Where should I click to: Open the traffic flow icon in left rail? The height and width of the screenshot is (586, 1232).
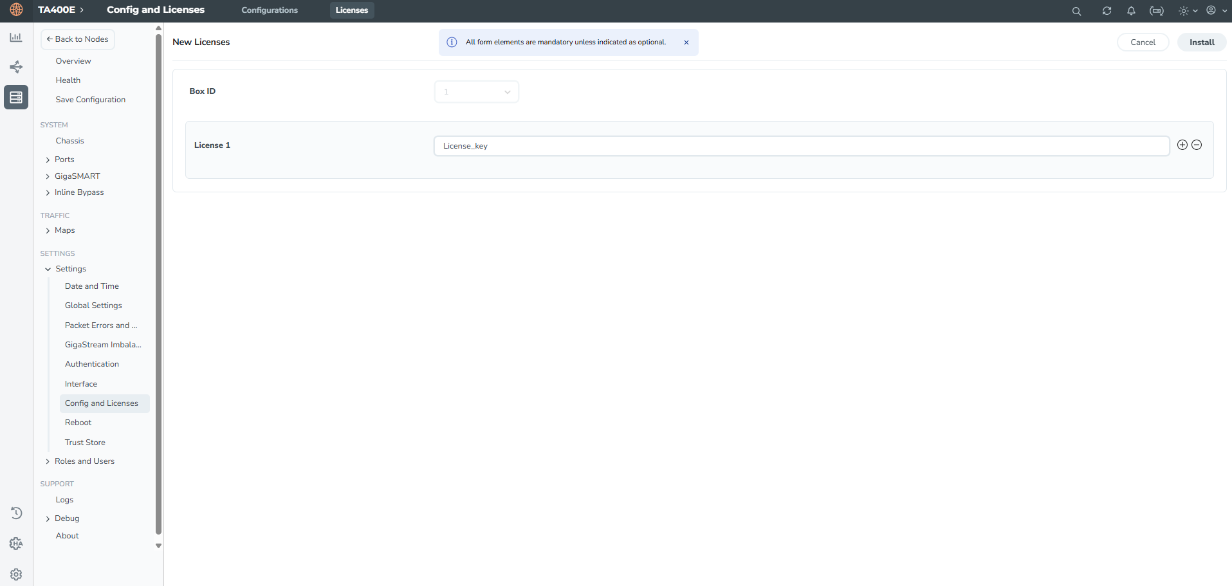point(16,67)
